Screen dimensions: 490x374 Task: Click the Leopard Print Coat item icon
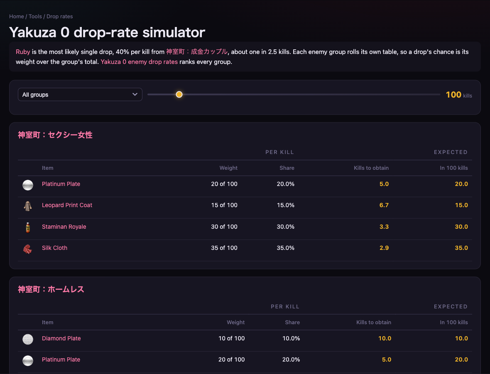[28, 206]
